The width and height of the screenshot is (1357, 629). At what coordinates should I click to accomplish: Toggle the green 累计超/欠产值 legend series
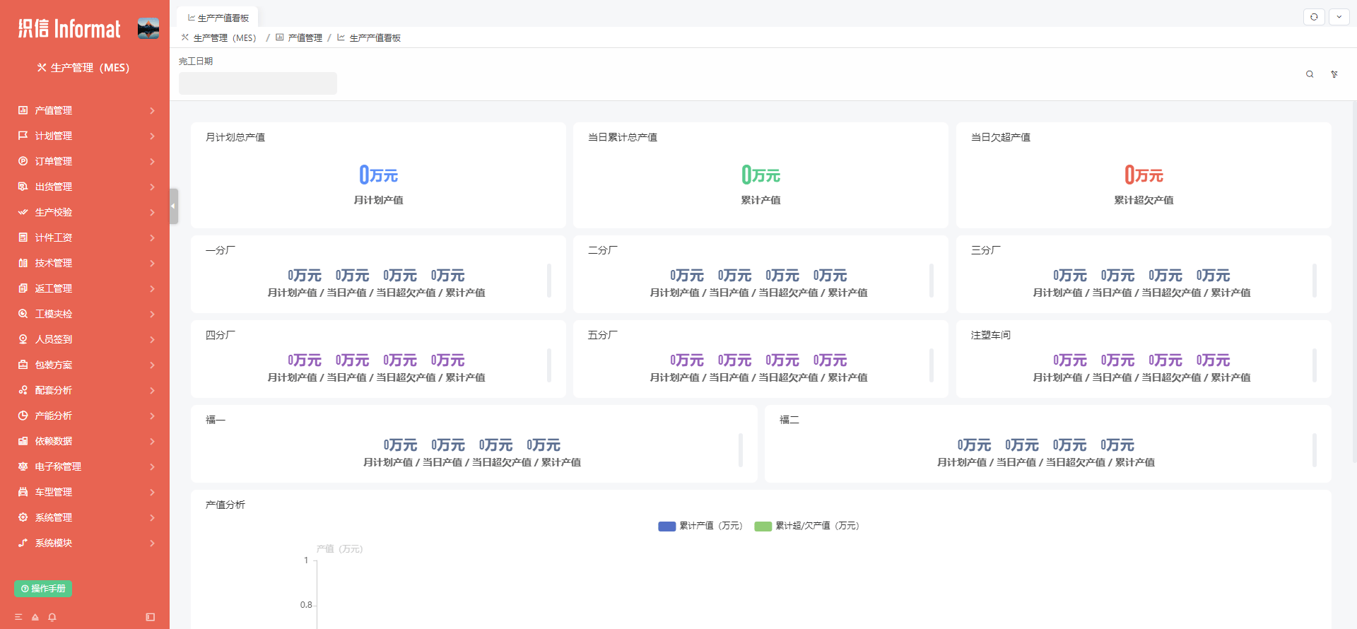806,526
